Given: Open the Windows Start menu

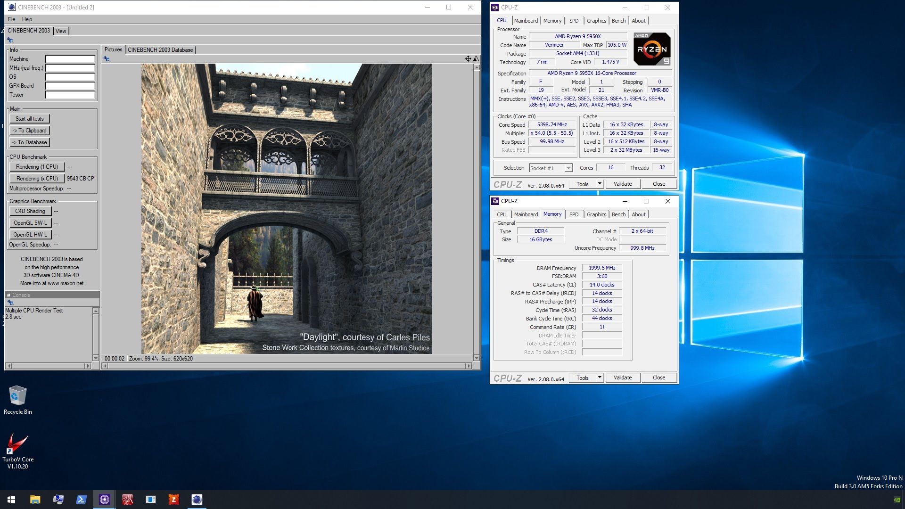Looking at the screenshot, I should point(11,500).
